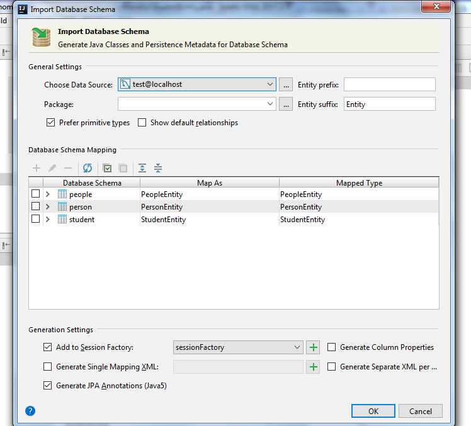Enable Generate Column Properties checkbox
The width and height of the screenshot is (471, 426).
(331, 347)
